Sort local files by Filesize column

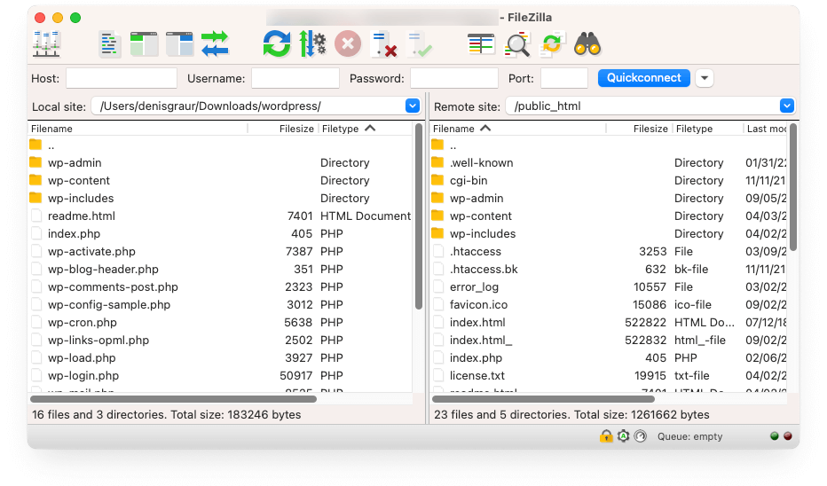pyautogui.click(x=296, y=129)
